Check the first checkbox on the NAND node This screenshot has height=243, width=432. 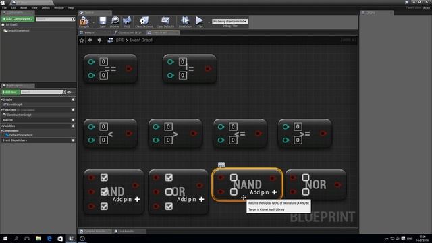[234, 178]
